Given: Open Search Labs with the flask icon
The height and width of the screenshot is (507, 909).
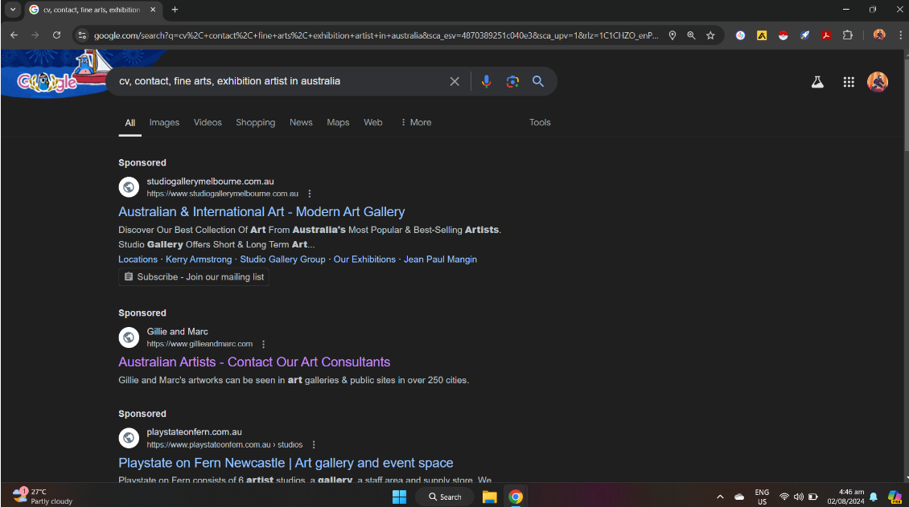Looking at the screenshot, I should pos(817,81).
